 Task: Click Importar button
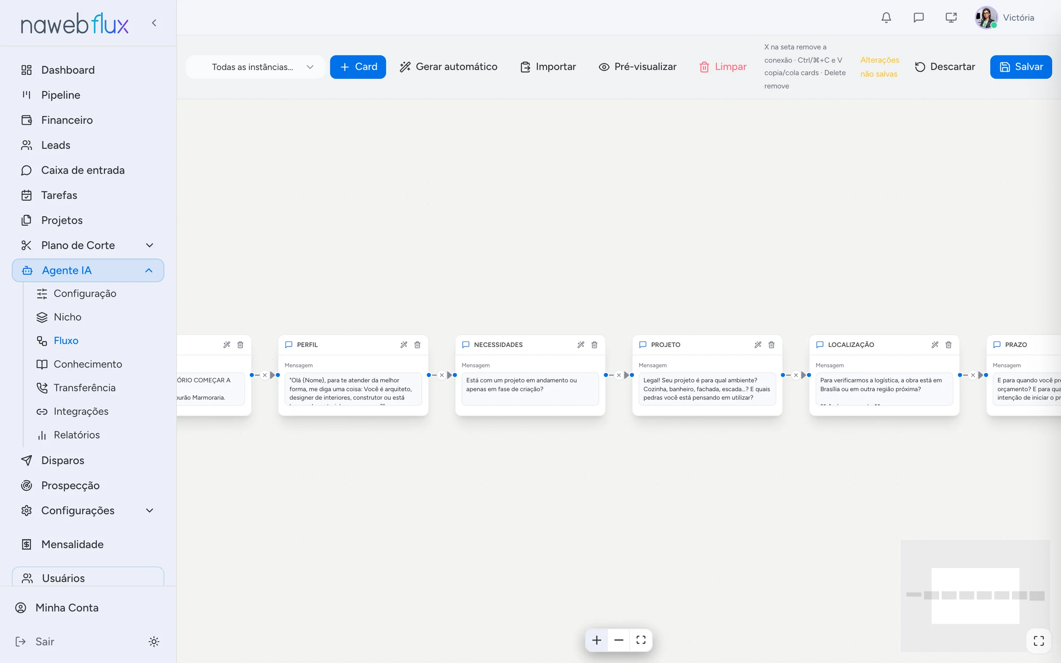548,67
